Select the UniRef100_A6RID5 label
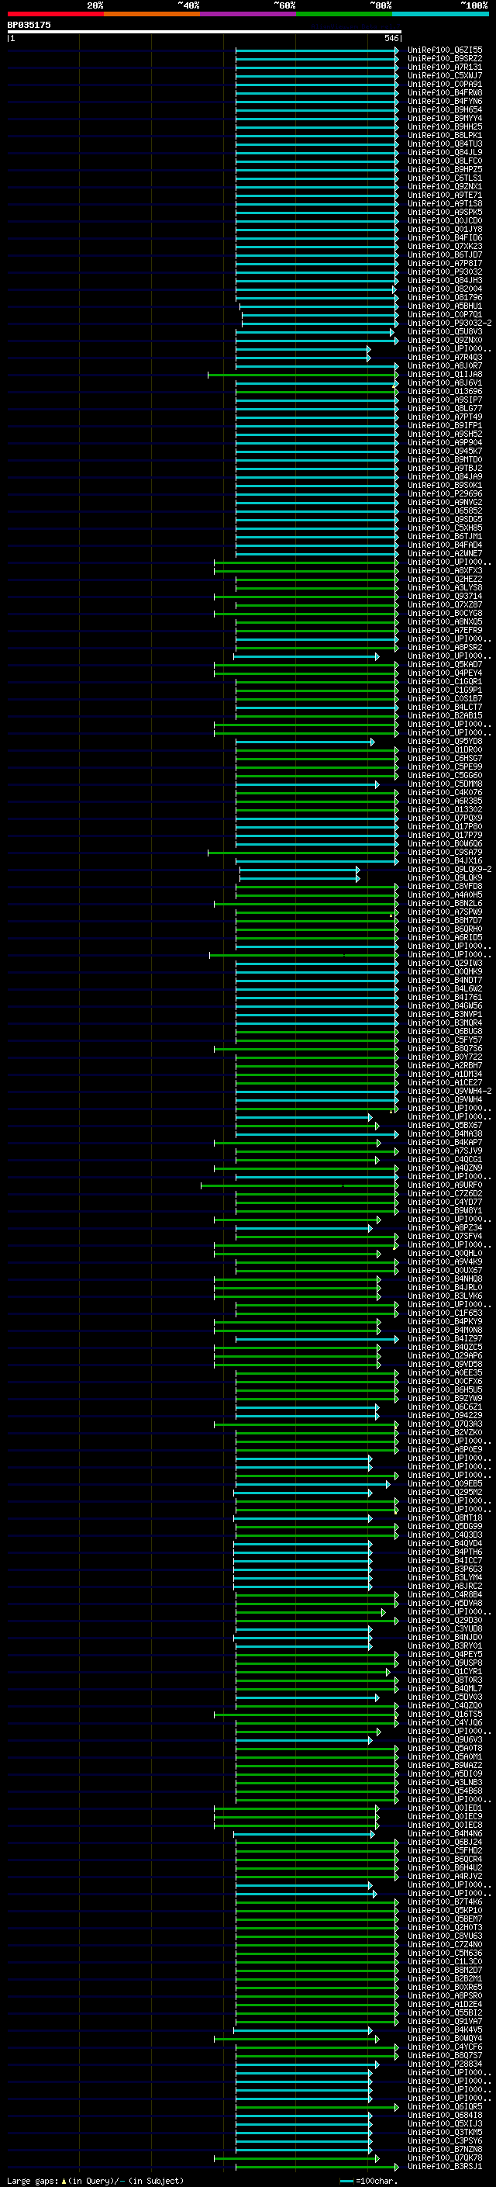 445,937
